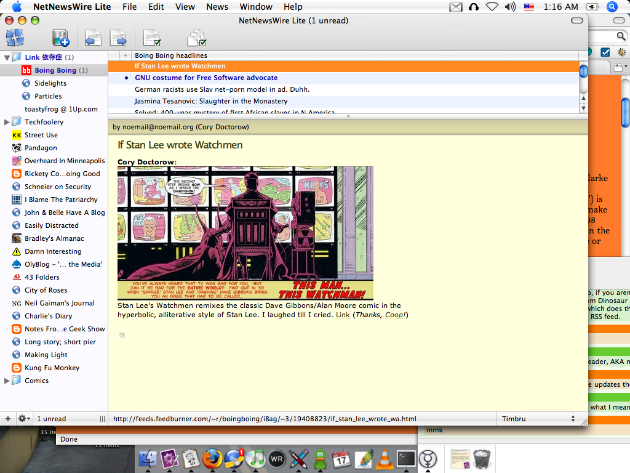
Task: Click the add subscription plus button
Action: [x=7, y=419]
